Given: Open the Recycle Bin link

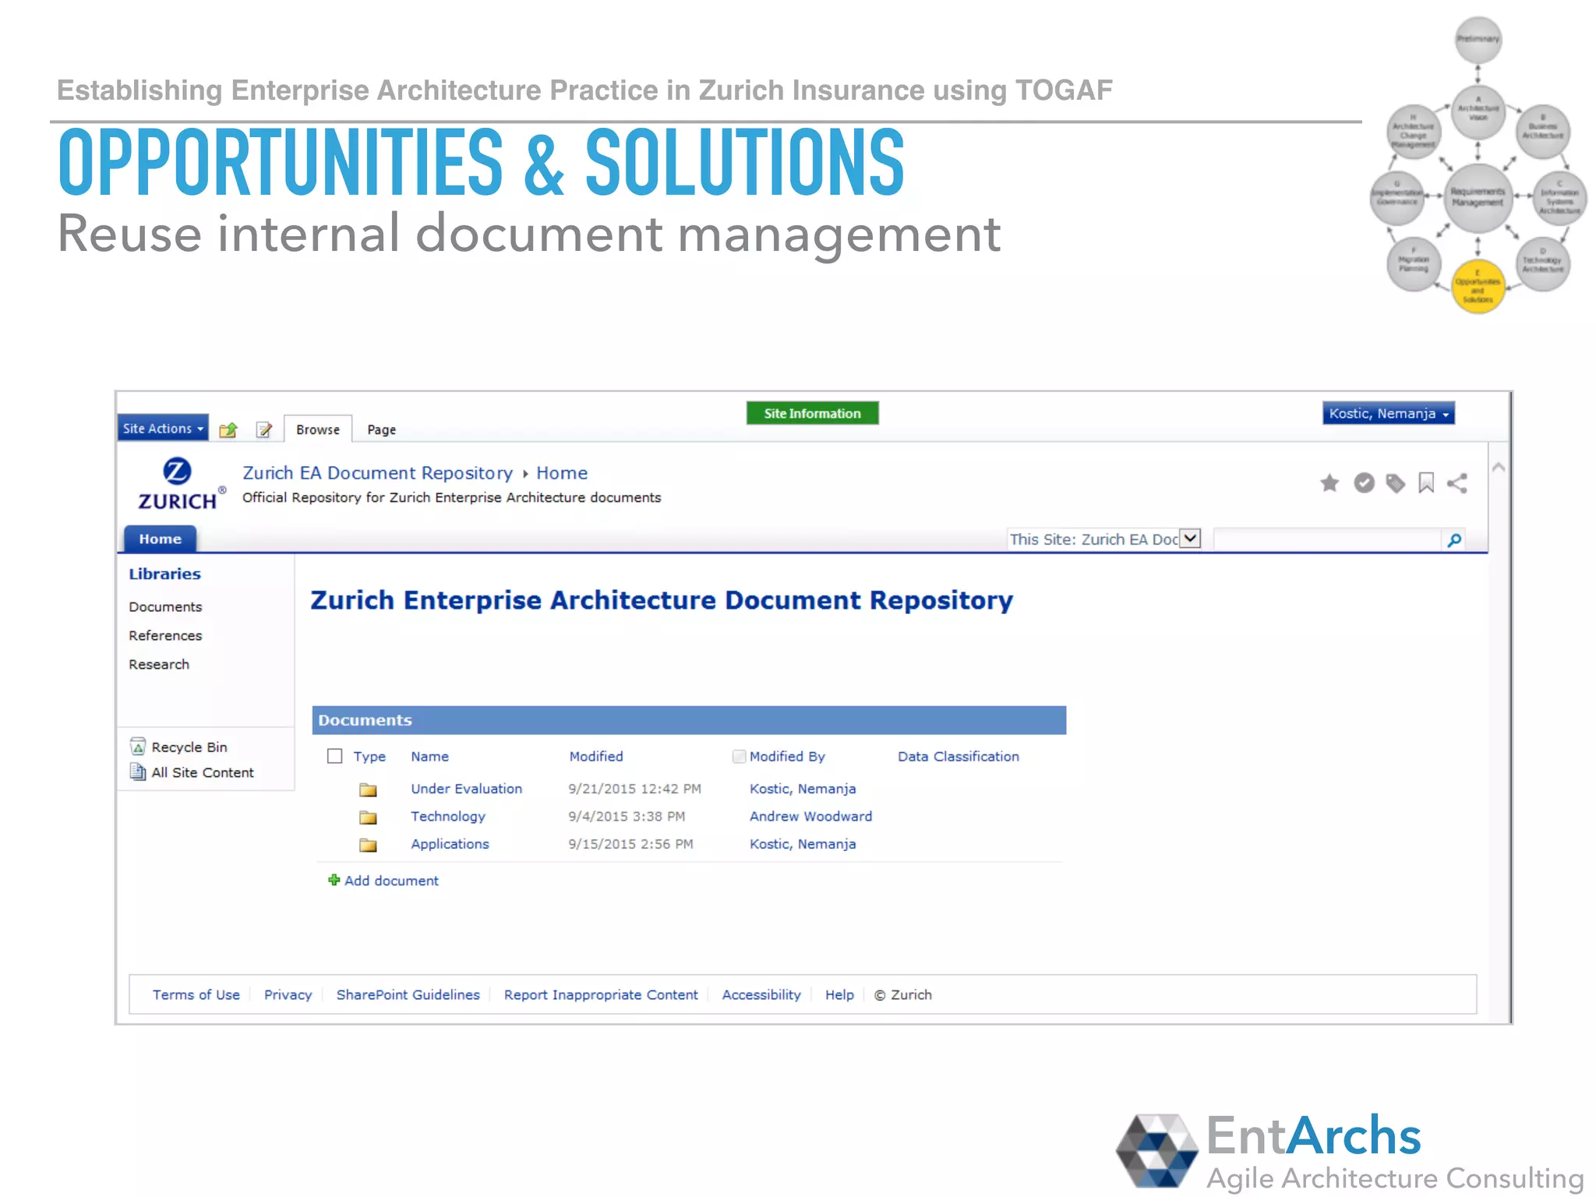Looking at the screenshot, I should point(189,747).
